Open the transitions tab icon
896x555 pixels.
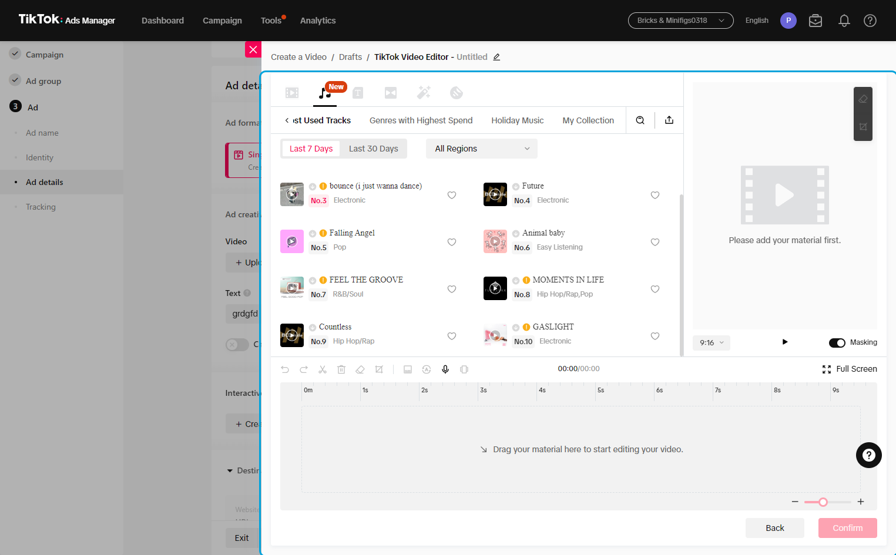(391, 93)
